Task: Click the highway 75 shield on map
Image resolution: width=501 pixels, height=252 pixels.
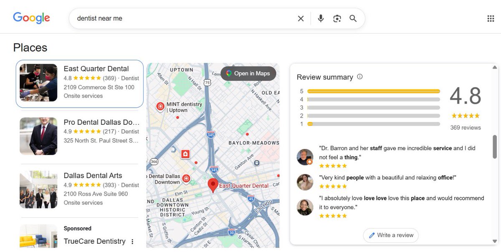Action: [207, 83]
